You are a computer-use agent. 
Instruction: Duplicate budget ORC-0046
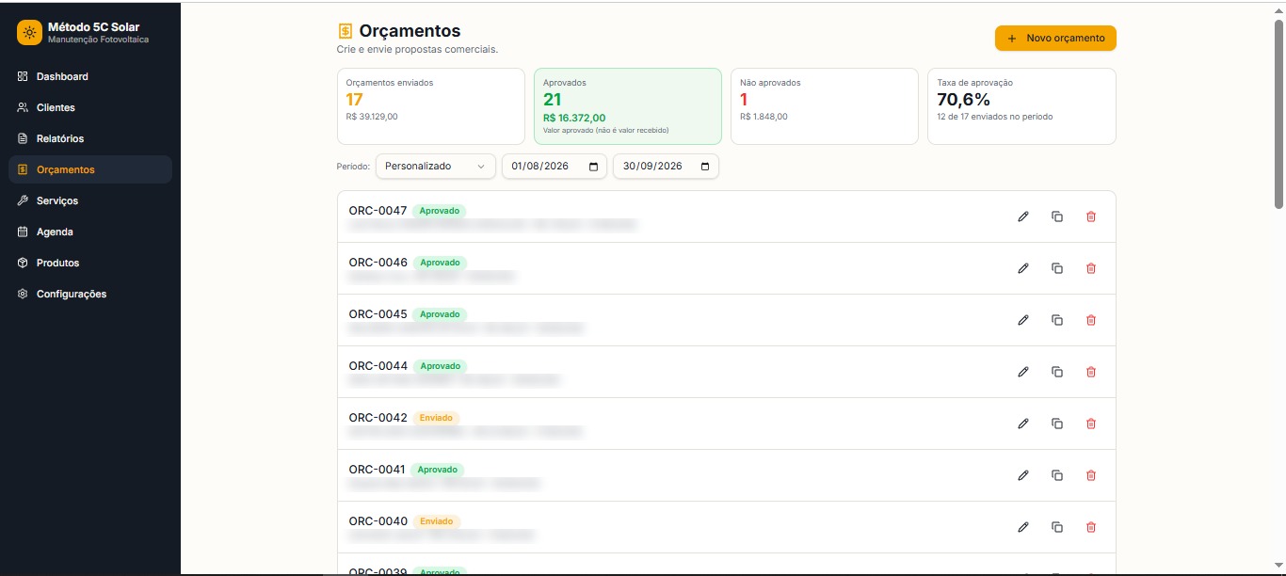[1057, 268]
